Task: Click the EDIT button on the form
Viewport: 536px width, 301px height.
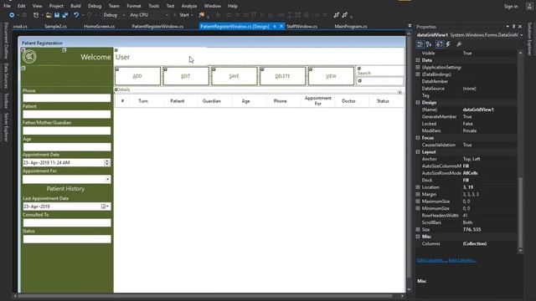Action: [x=186, y=76]
